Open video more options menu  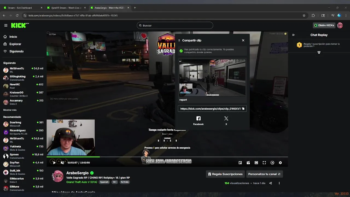[279, 183]
